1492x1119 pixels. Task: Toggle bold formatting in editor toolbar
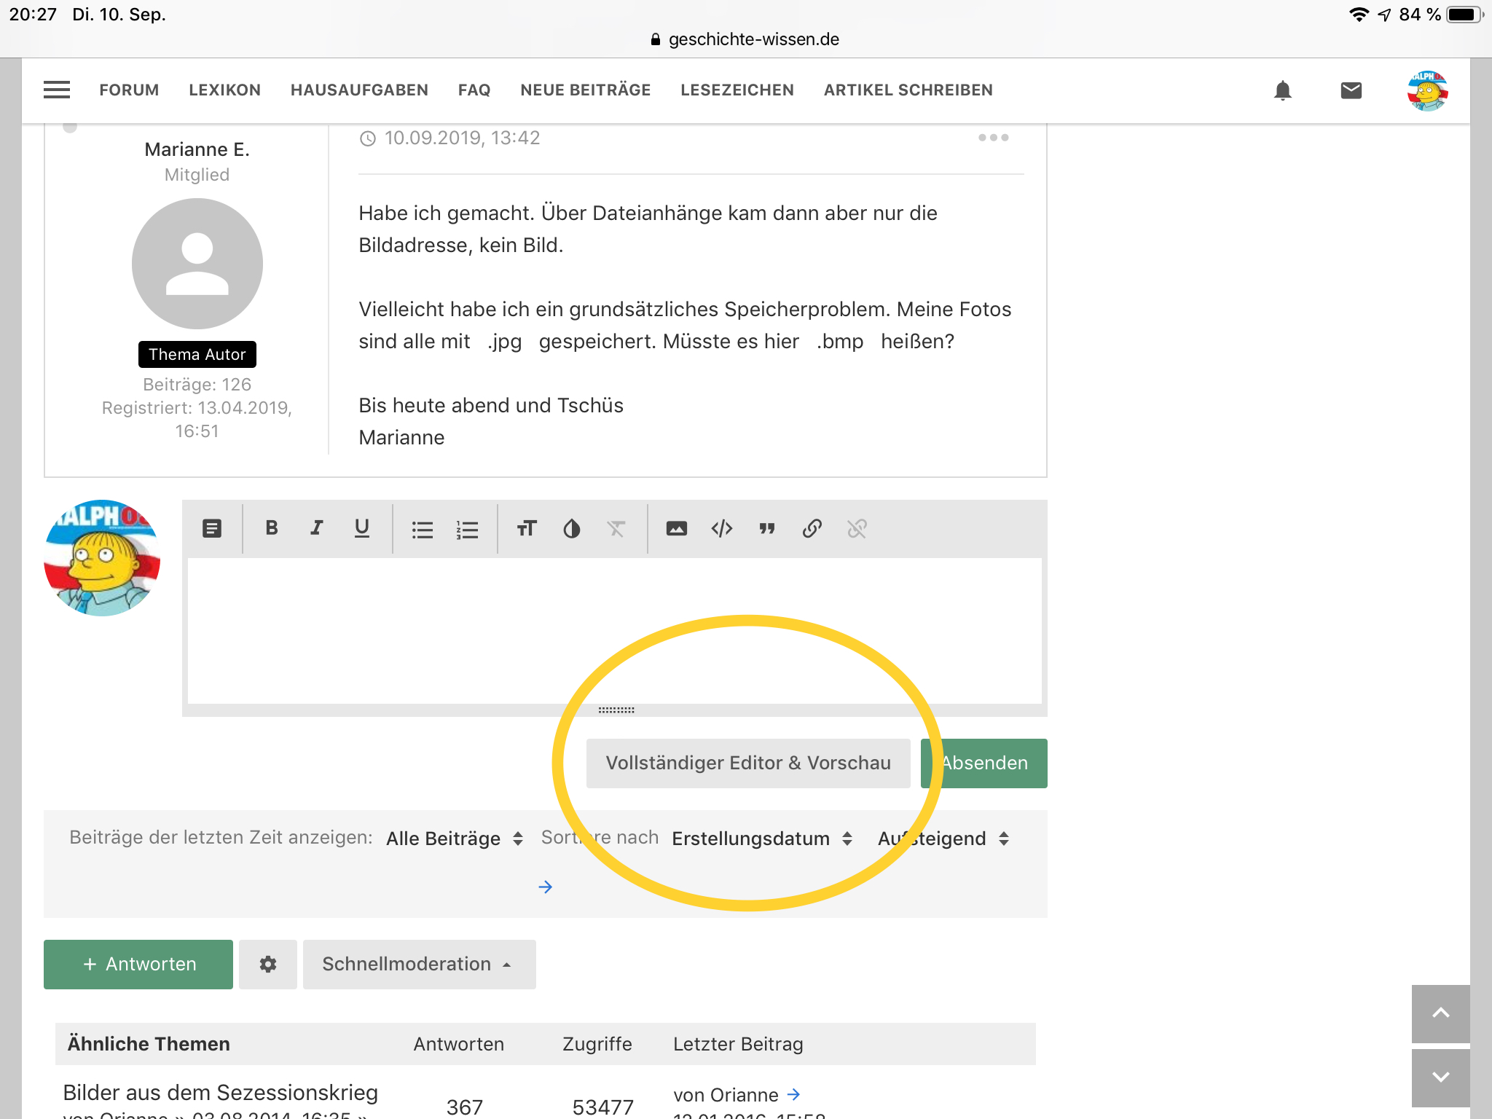tap(272, 528)
